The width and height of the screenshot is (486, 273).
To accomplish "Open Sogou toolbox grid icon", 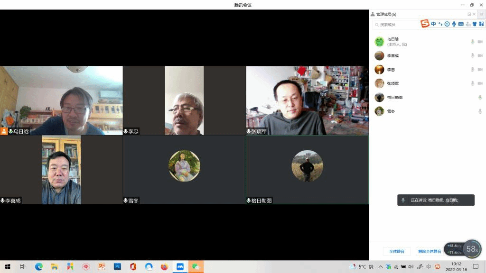I will [x=481, y=24].
